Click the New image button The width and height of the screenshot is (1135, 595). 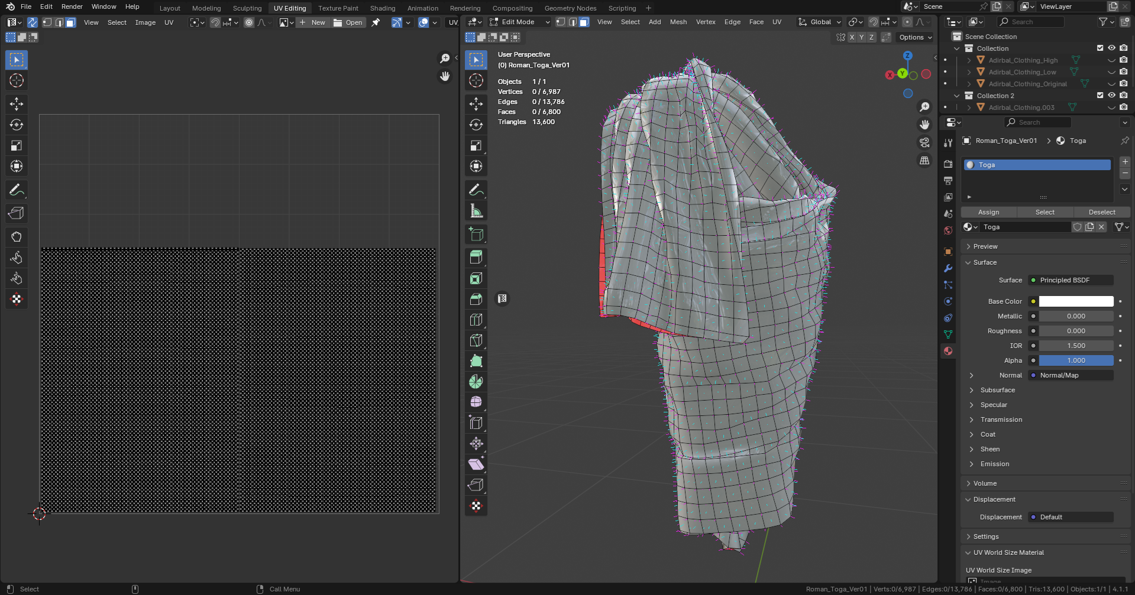(312, 22)
